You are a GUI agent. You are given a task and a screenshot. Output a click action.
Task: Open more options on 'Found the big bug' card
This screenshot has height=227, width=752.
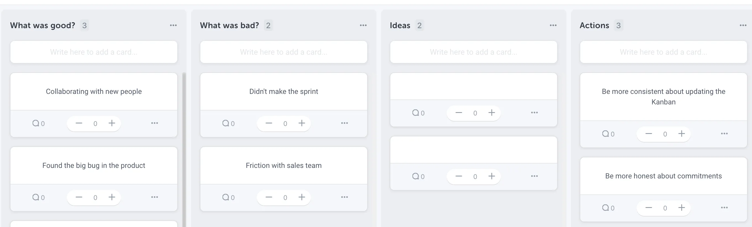coord(154,197)
